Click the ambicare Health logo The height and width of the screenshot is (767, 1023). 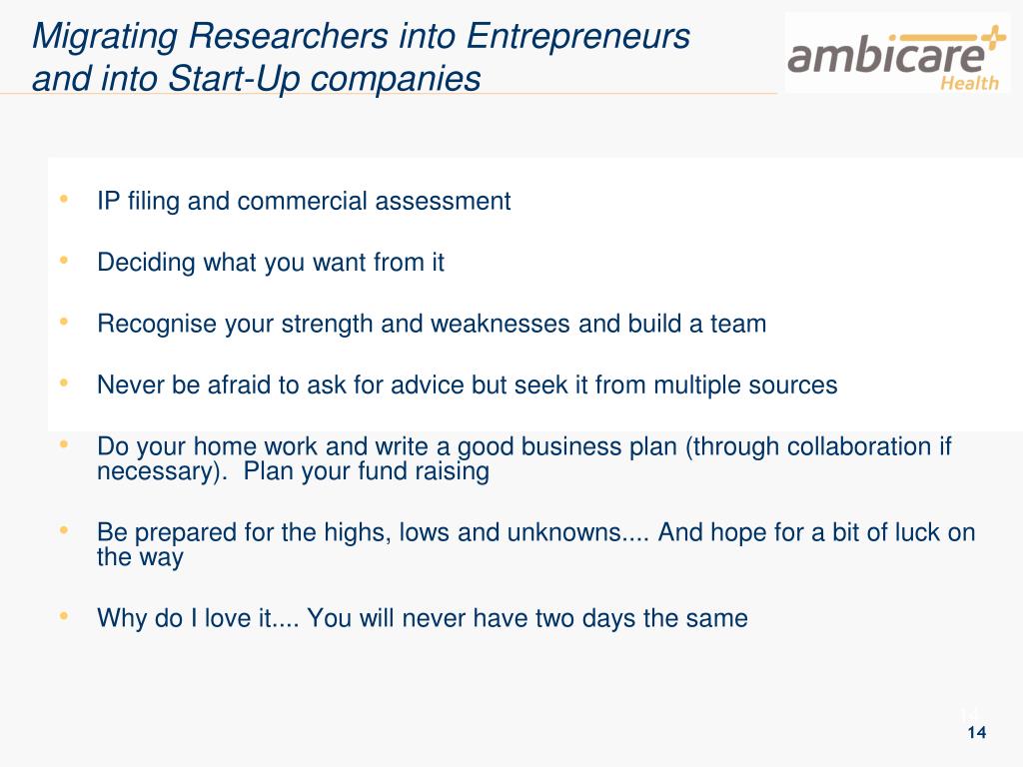[897, 55]
